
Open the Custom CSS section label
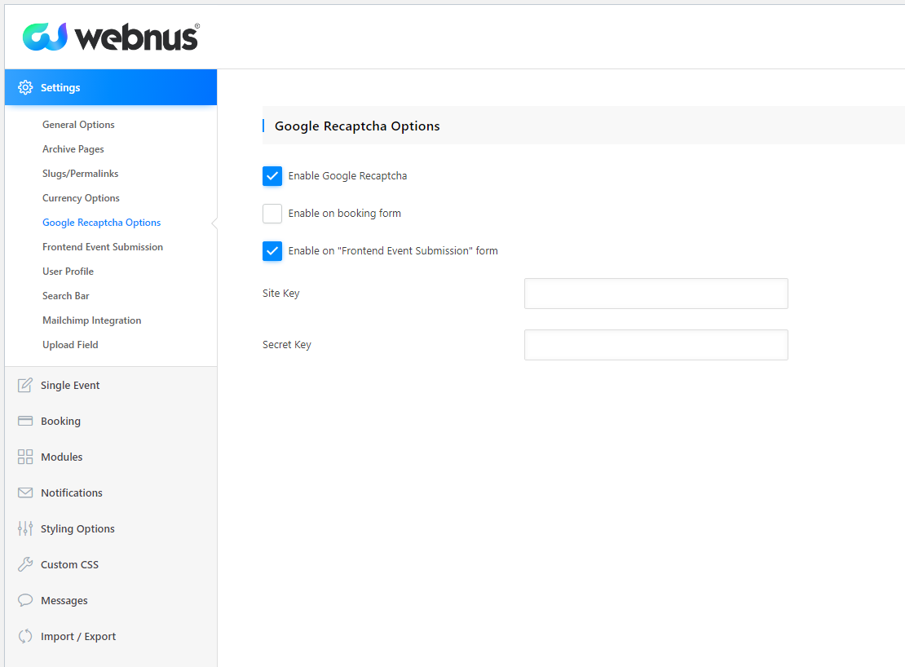[x=70, y=564]
